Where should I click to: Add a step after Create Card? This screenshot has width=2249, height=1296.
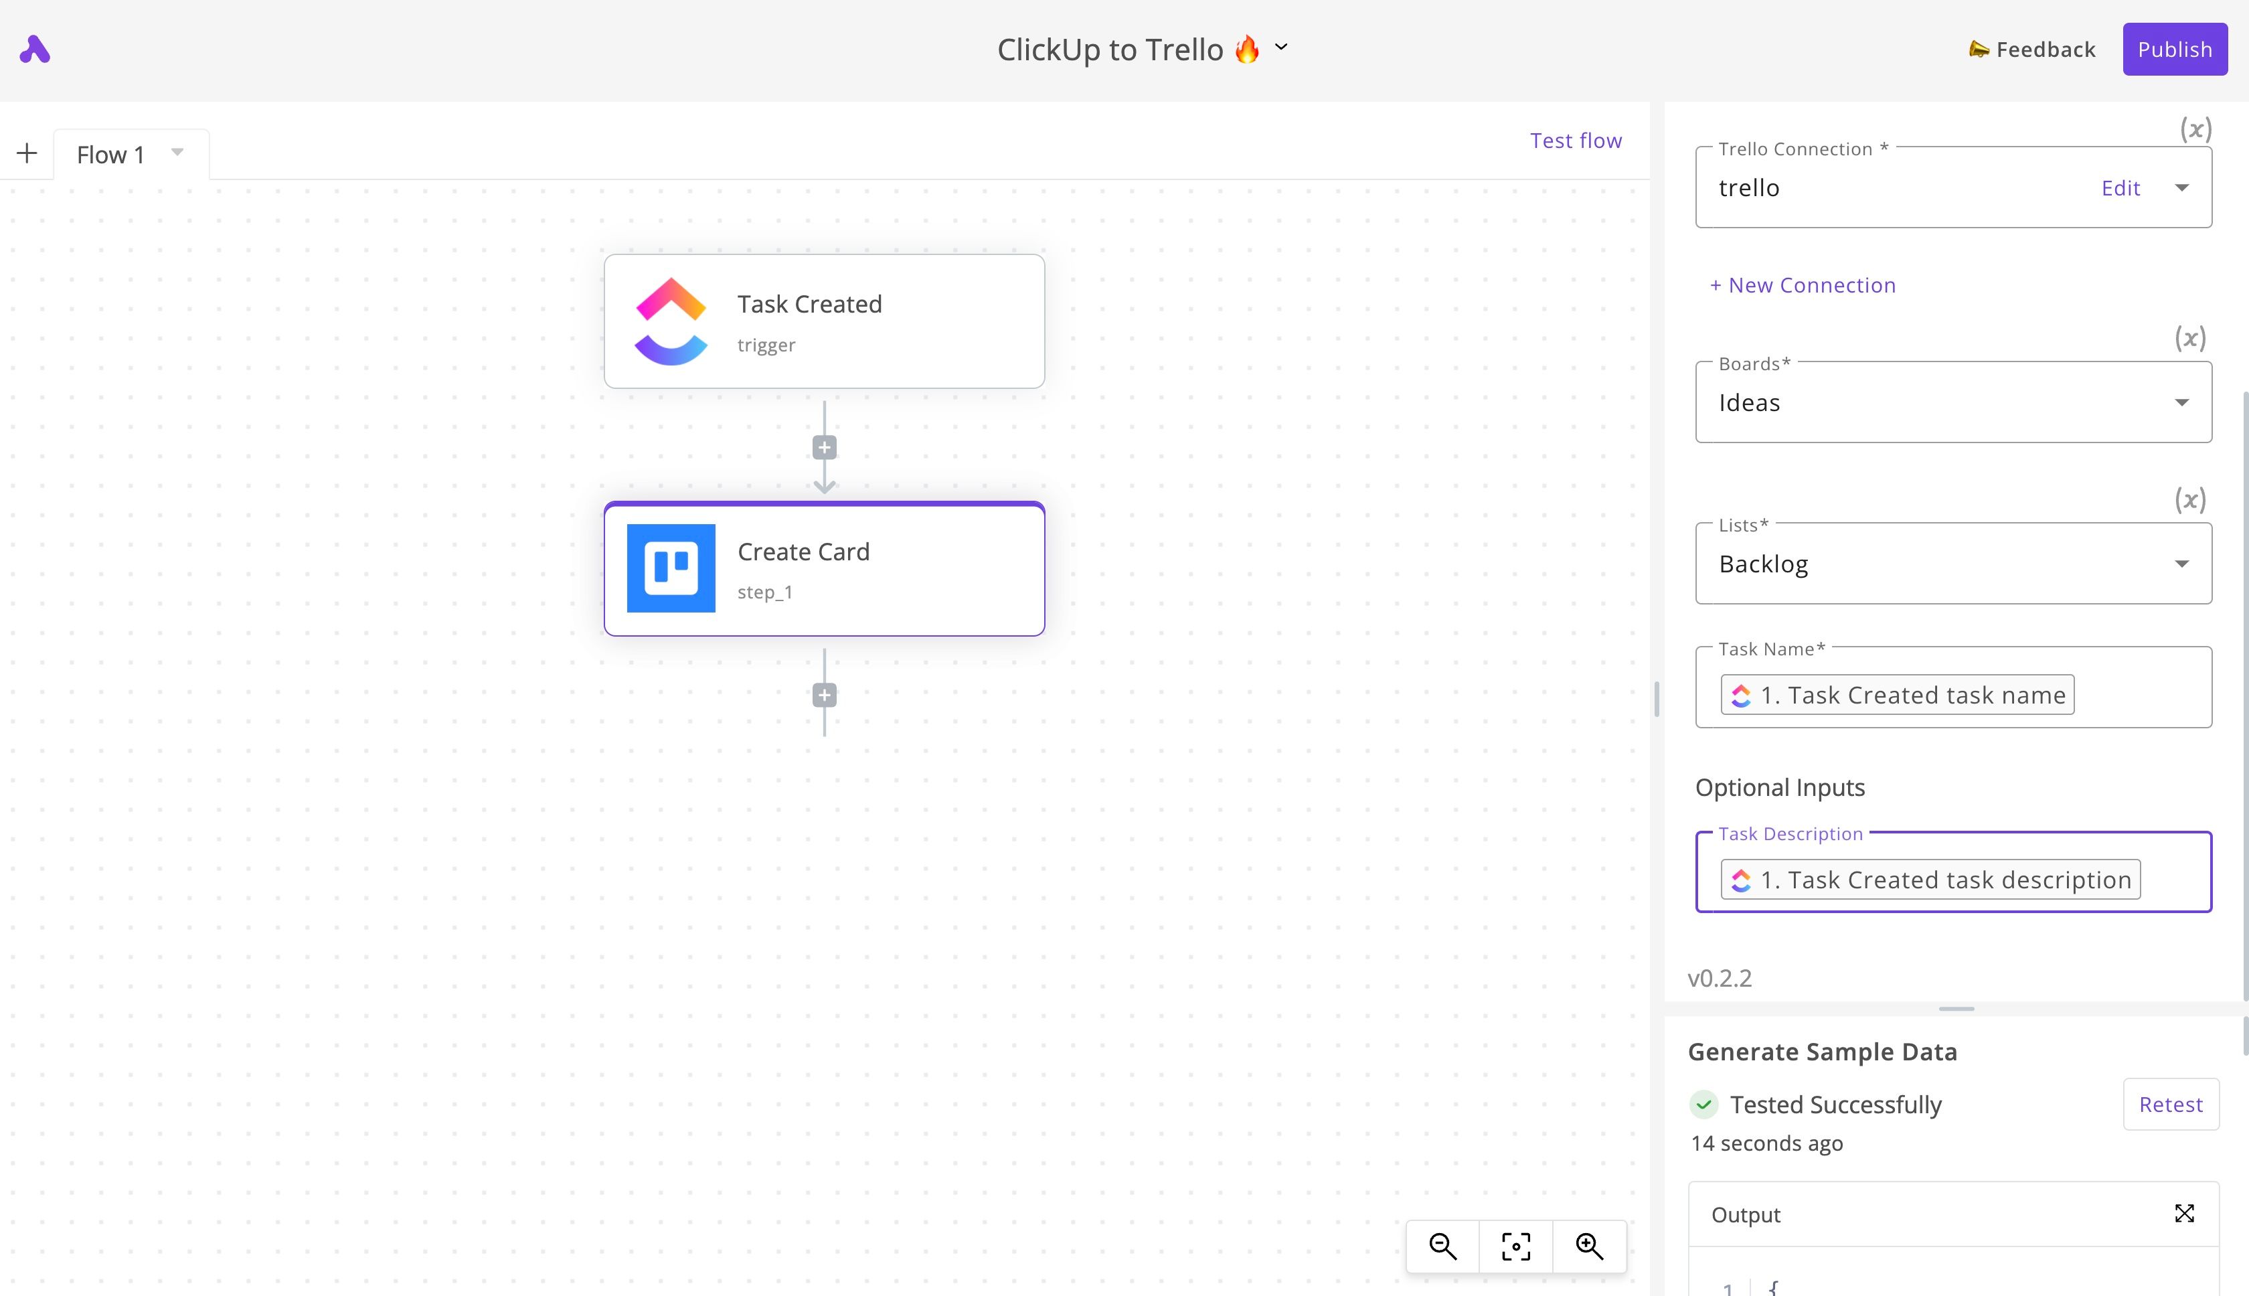824,695
